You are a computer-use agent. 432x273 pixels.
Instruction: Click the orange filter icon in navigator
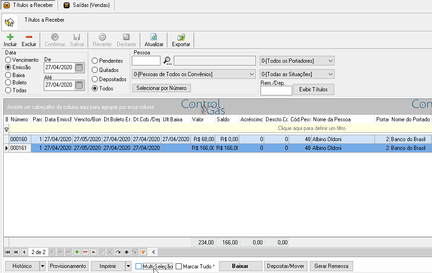point(143,252)
